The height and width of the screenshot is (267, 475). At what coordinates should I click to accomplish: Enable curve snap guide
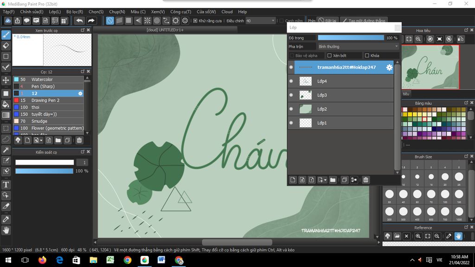(166, 20)
